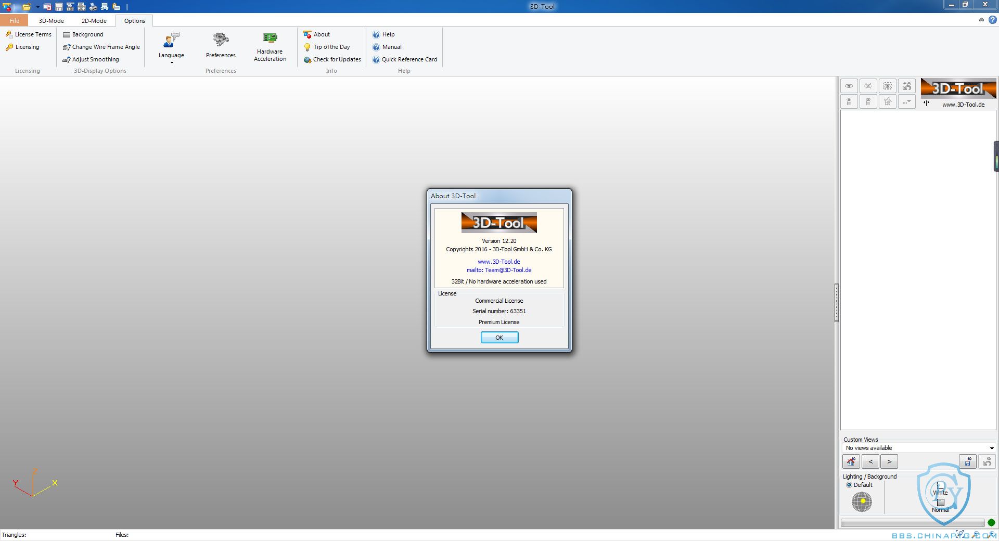Click www.3D-Tool.de link in About dialog

[499, 262]
